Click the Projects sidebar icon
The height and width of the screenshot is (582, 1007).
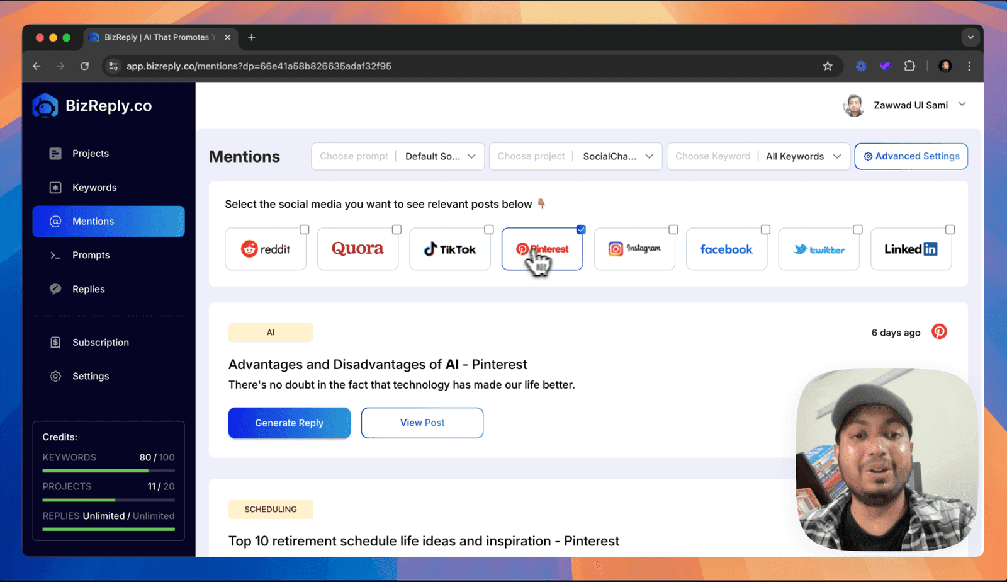[55, 154]
